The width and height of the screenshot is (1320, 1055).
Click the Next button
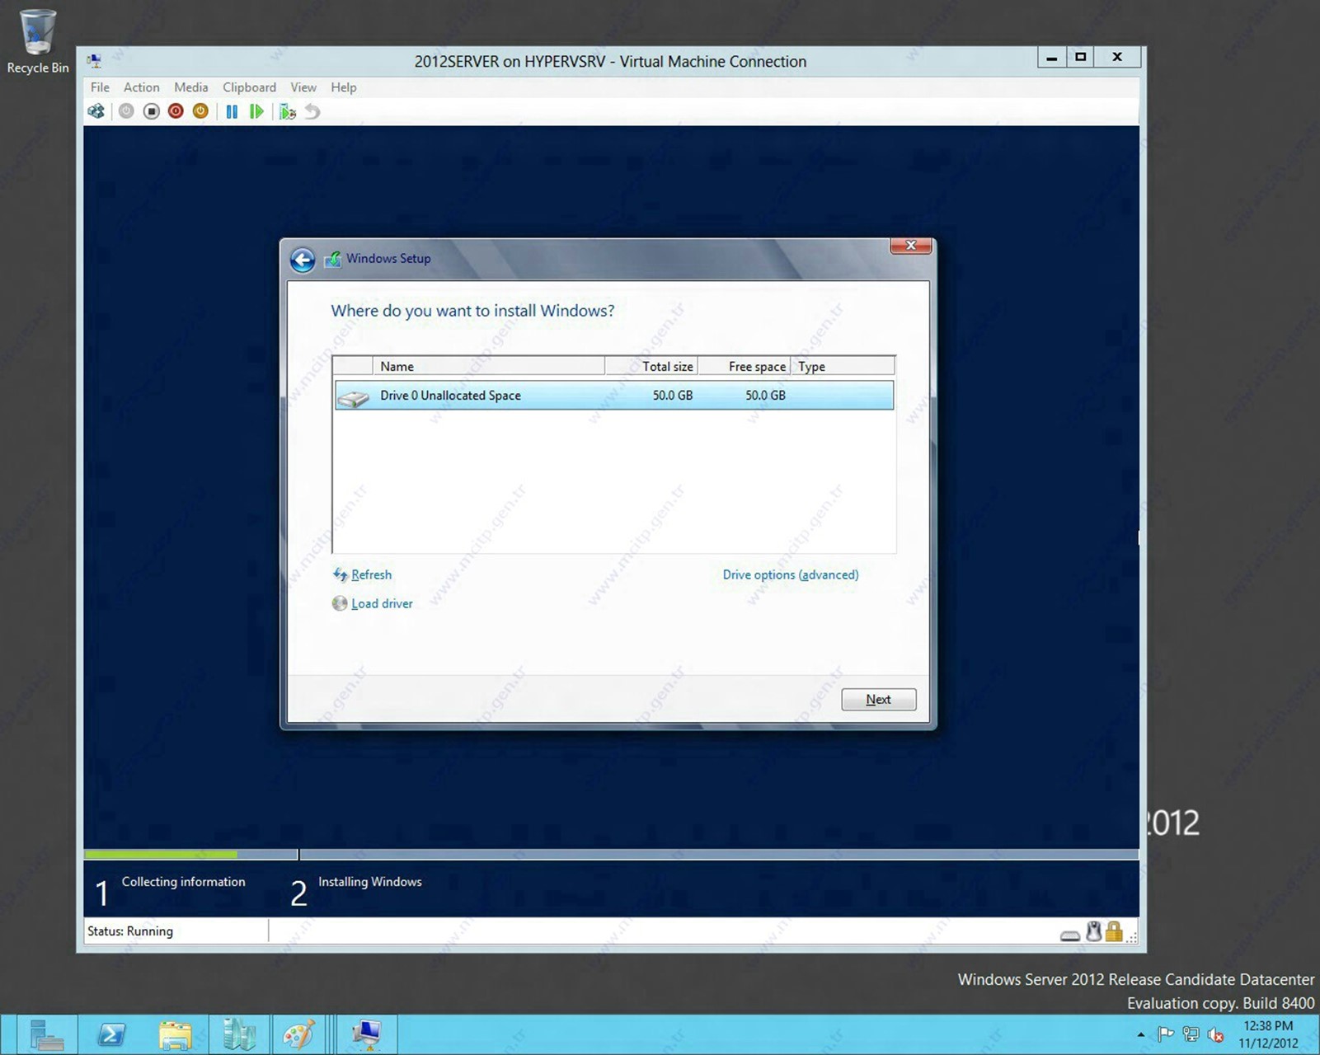(x=878, y=700)
